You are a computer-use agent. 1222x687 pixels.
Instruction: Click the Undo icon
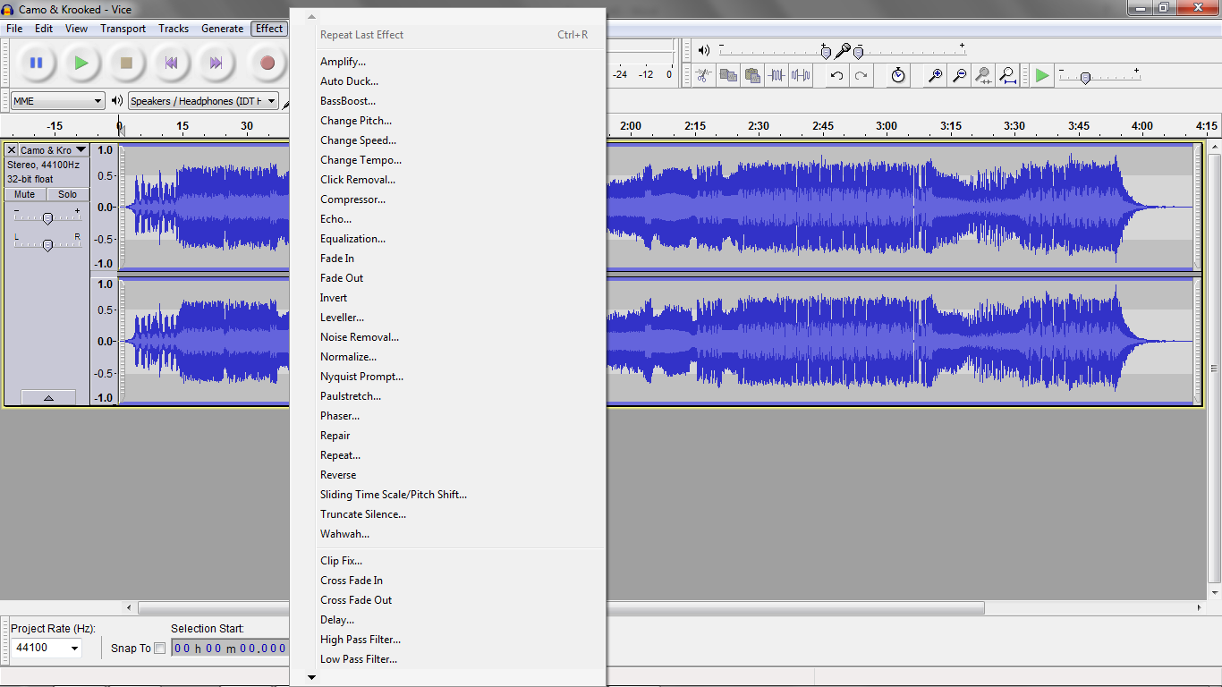point(834,75)
